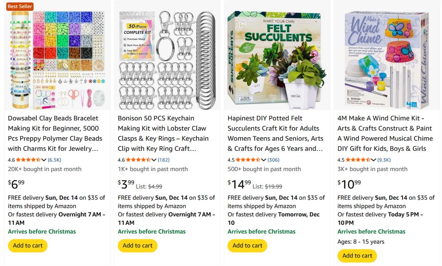This screenshot has height=266, width=442.
Task: Click the Best Seller badge
Action: [20, 6]
